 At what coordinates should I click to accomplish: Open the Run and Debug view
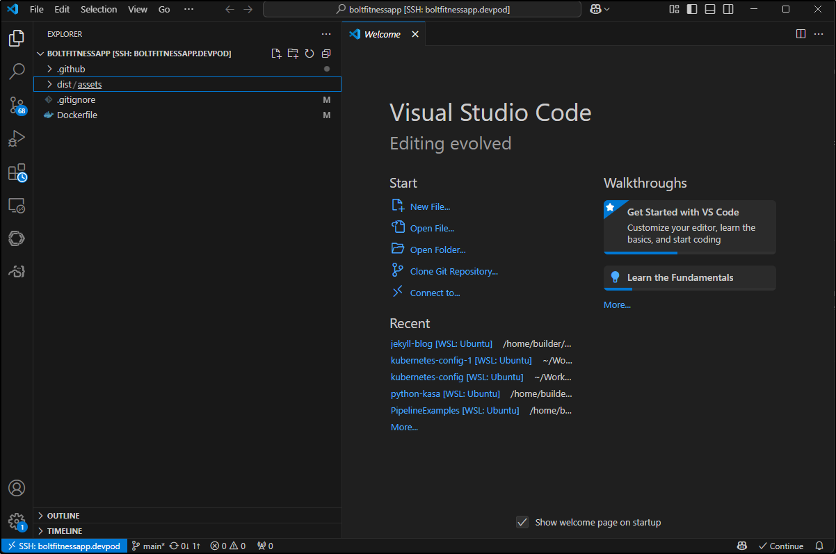coord(17,139)
